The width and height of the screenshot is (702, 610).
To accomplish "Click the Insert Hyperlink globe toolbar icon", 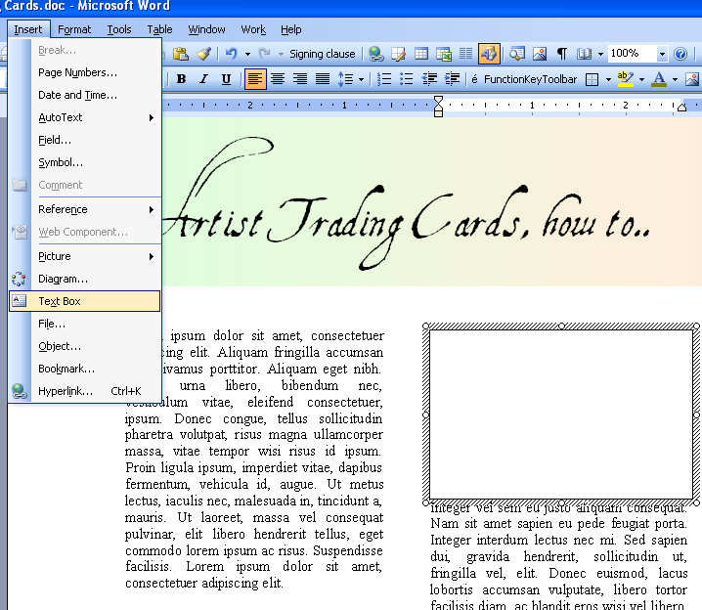I will [x=376, y=54].
